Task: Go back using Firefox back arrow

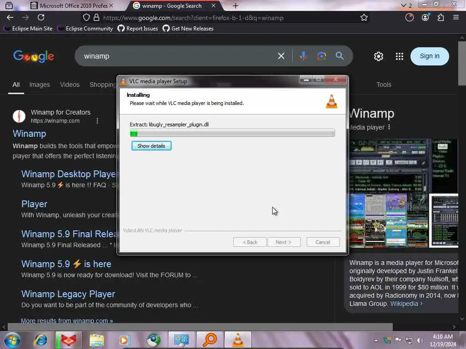Action: 10,18
